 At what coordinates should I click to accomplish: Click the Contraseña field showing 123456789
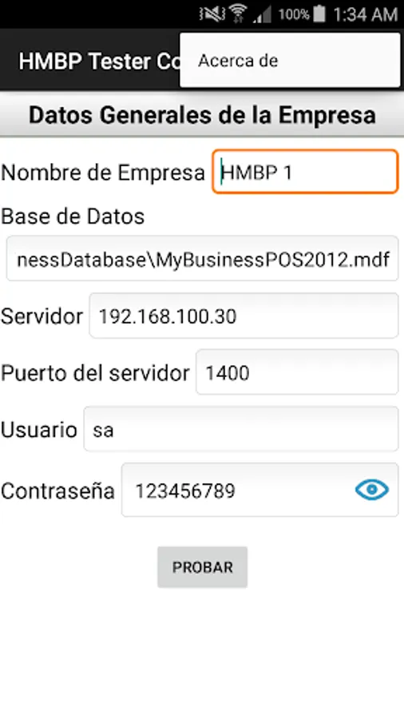[259, 490]
